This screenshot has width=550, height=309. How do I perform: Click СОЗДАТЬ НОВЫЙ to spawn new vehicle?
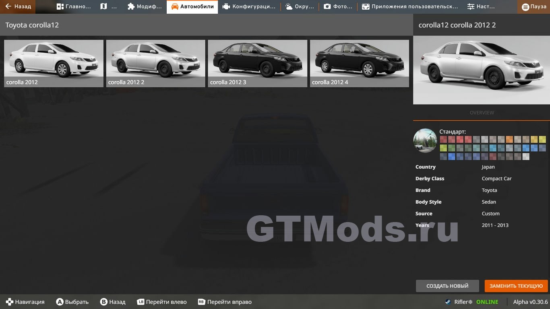447,286
